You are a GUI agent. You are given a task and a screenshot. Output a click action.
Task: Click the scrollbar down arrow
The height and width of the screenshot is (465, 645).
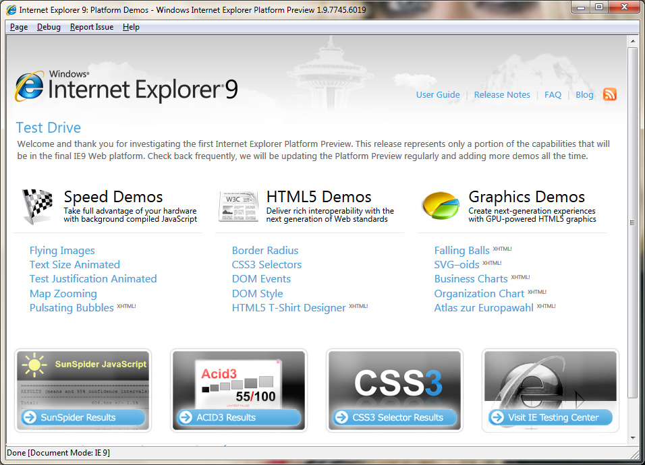tap(633, 438)
